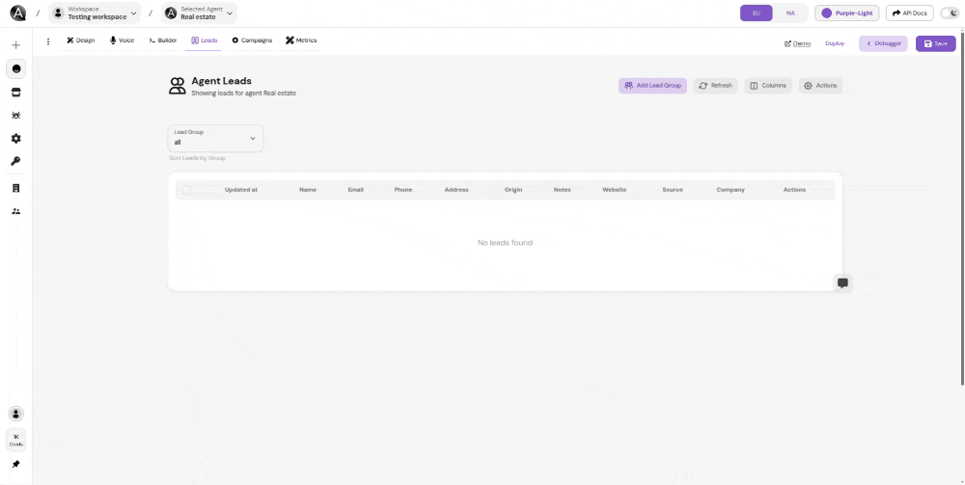Click the Website column header

[614, 190]
